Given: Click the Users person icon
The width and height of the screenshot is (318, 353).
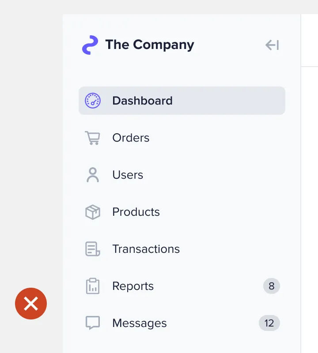Looking at the screenshot, I should click(x=93, y=175).
